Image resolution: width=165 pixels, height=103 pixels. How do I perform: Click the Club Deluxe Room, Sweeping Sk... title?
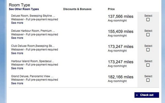(33, 46)
